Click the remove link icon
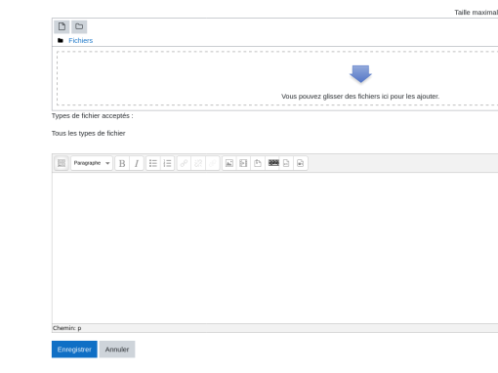The width and height of the screenshot is (498, 373). (x=198, y=163)
